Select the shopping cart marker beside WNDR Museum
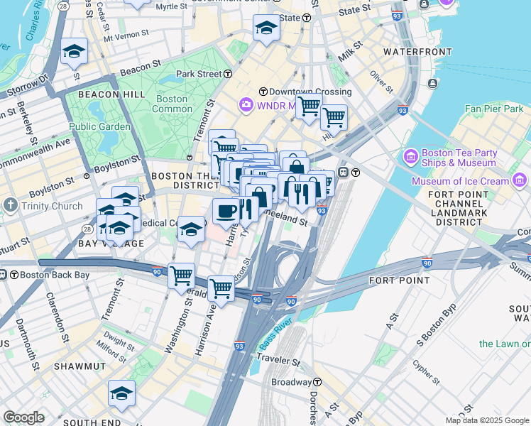The width and height of the screenshot is (531, 426). pyautogui.click(x=309, y=109)
